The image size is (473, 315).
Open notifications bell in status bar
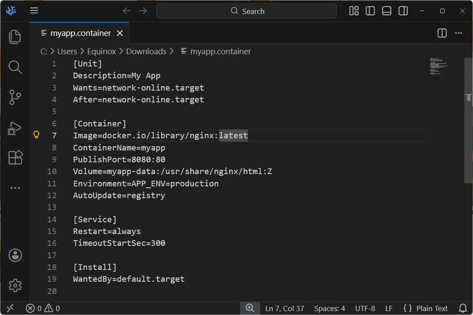click(x=463, y=308)
